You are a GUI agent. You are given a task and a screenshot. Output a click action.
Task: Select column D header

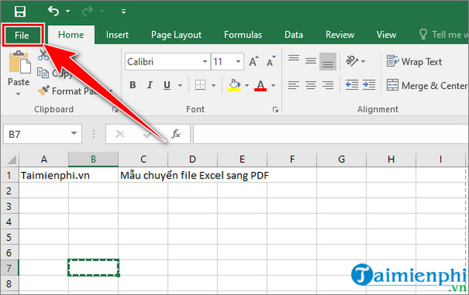pos(193,159)
